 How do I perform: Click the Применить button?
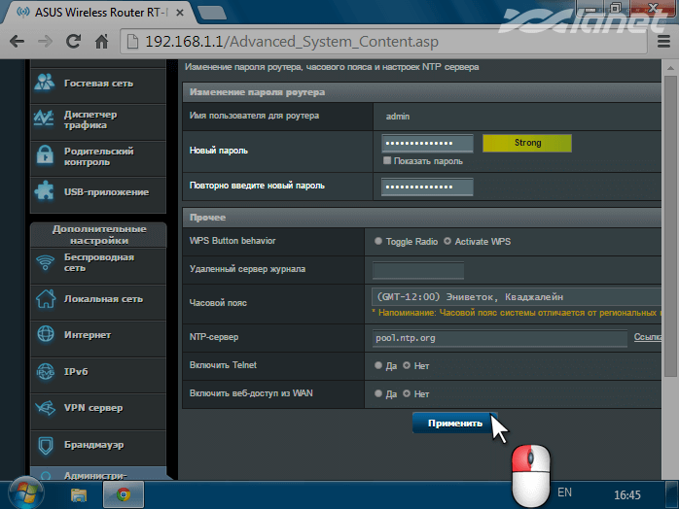(455, 424)
